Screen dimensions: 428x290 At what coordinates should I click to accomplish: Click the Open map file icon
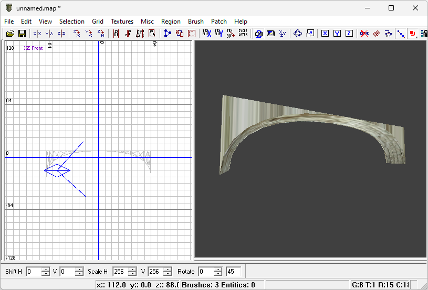tap(10, 34)
